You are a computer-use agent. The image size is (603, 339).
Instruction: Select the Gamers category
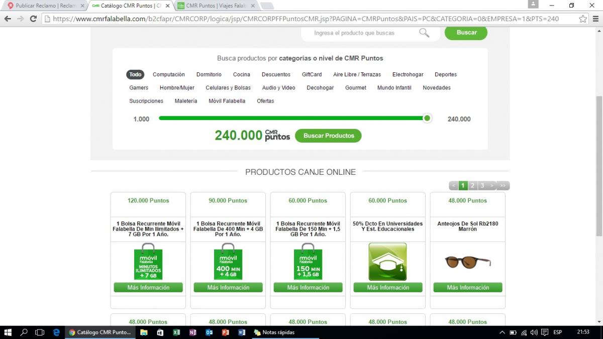pos(139,87)
